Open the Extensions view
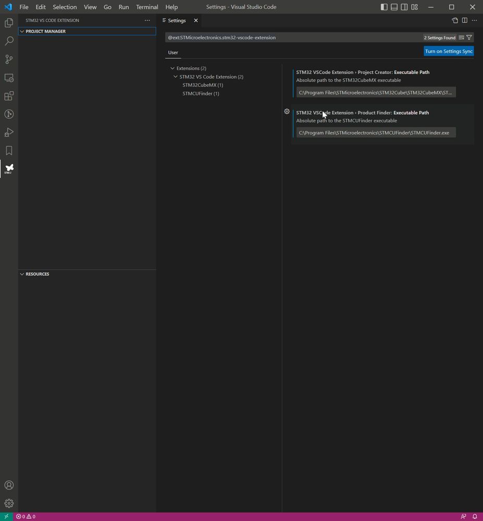Screen dimensions: 483x521 point(9,96)
